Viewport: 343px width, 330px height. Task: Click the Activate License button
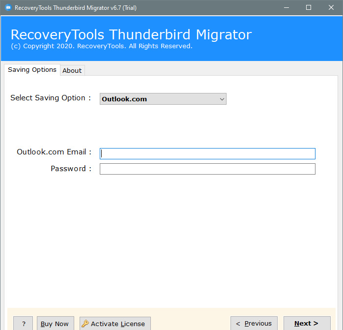[x=115, y=324]
